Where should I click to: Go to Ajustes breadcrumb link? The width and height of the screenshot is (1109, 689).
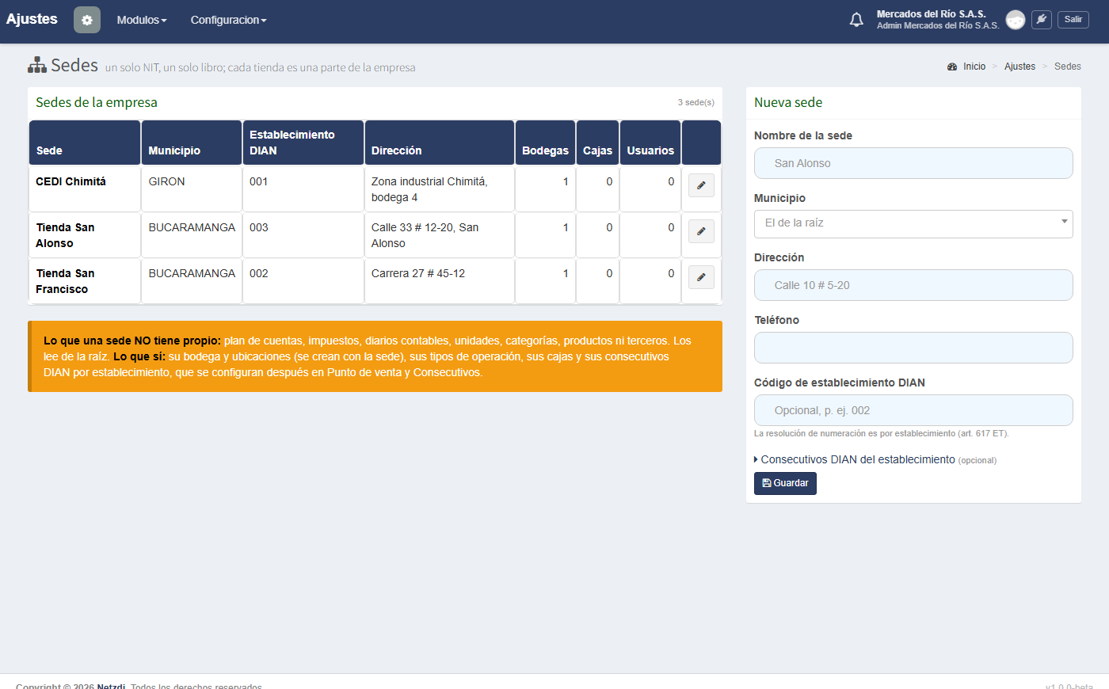tap(1019, 67)
